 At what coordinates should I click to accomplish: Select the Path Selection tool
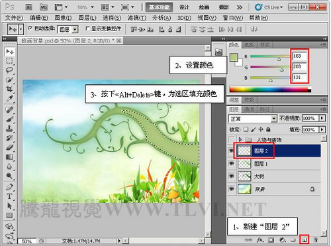[x=10, y=206]
